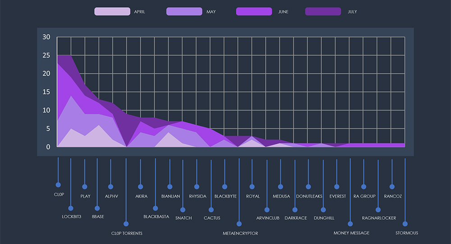Click the marker dot above ROYAL

[252, 186]
